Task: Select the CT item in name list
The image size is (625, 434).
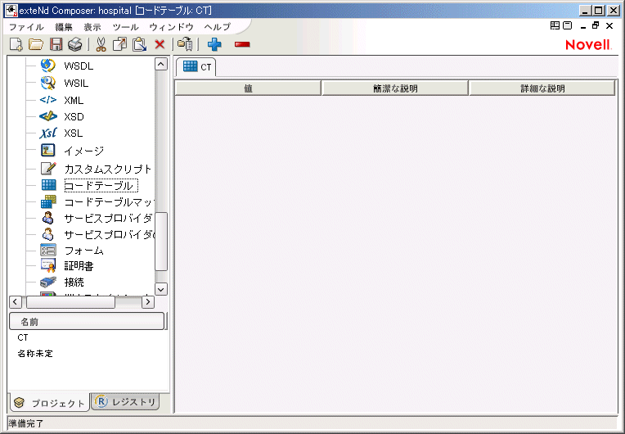Action: [x=23, y=337]
